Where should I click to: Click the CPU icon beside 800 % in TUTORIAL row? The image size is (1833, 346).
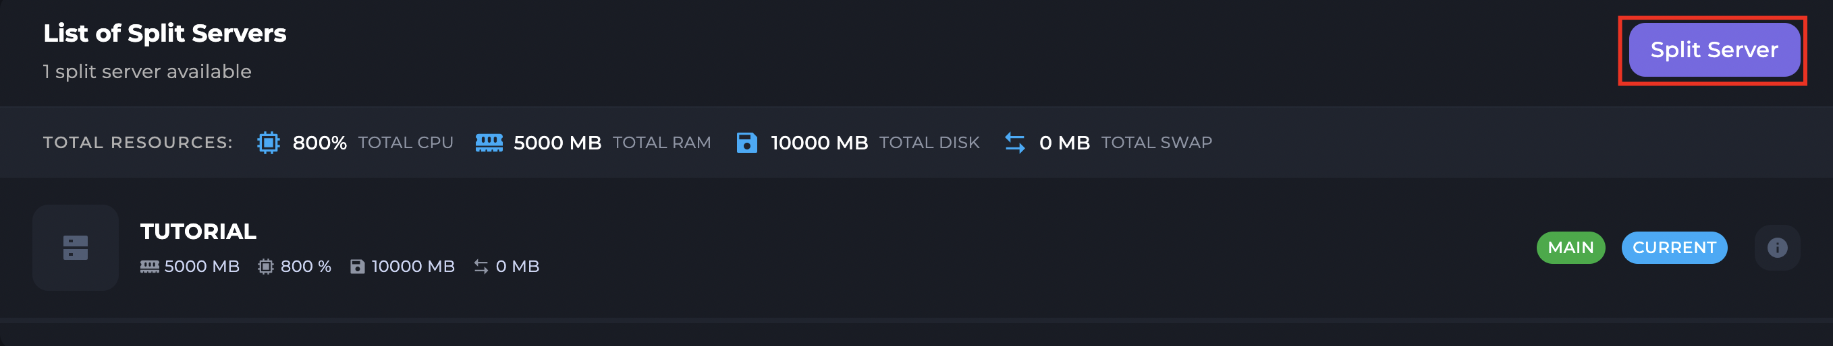(x=265, y=267)
